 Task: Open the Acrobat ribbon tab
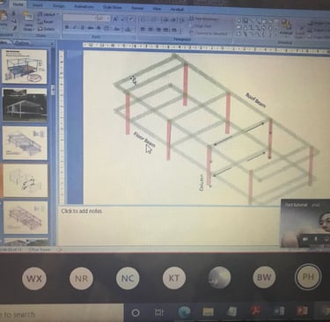pyautogui.click(x=177, y=10)
